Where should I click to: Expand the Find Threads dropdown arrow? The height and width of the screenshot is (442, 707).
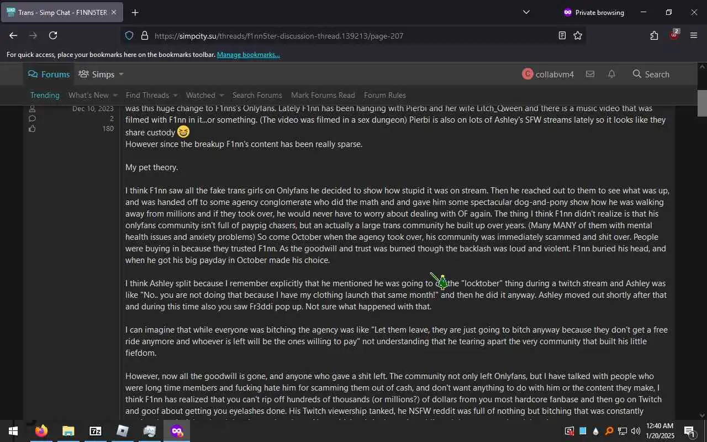pyautogui.click(x=175, y=95)
